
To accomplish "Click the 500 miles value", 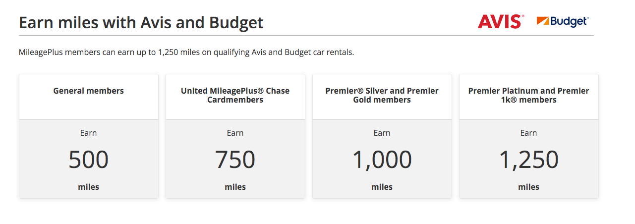I will tap(88, 160).
